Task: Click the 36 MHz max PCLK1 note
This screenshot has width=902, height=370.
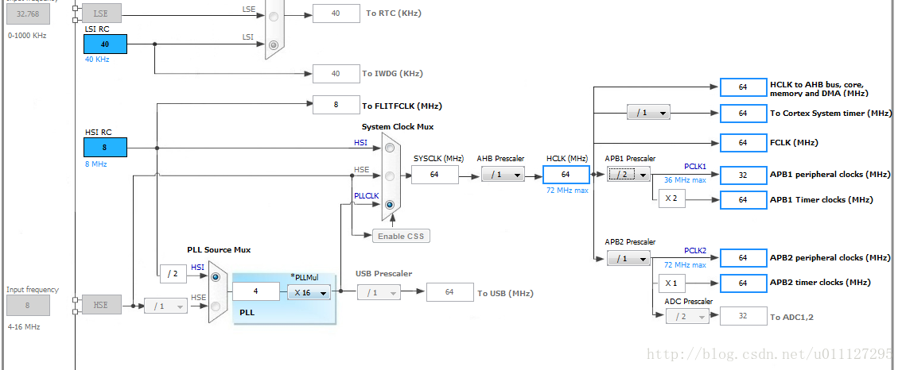Action: (x=686, y=179)
